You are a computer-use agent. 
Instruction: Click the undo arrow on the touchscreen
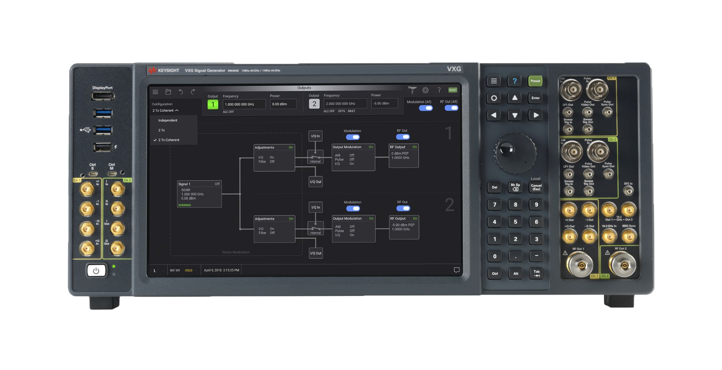180,92
